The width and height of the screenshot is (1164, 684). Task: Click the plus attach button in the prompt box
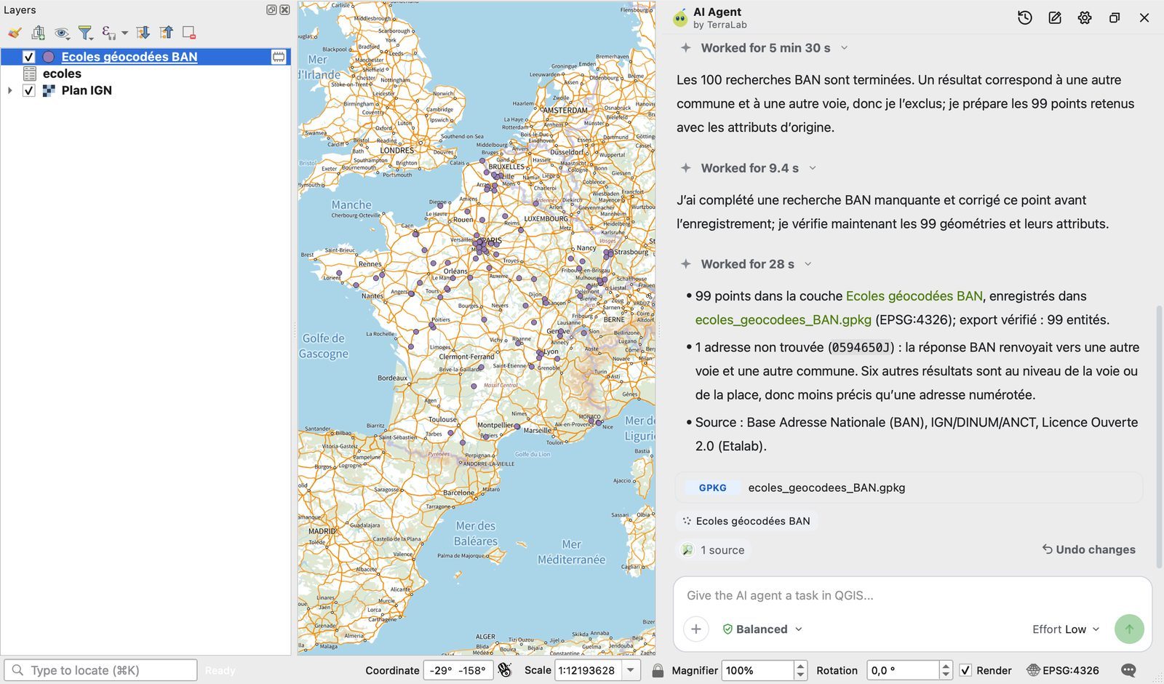[x=696, y=629]
